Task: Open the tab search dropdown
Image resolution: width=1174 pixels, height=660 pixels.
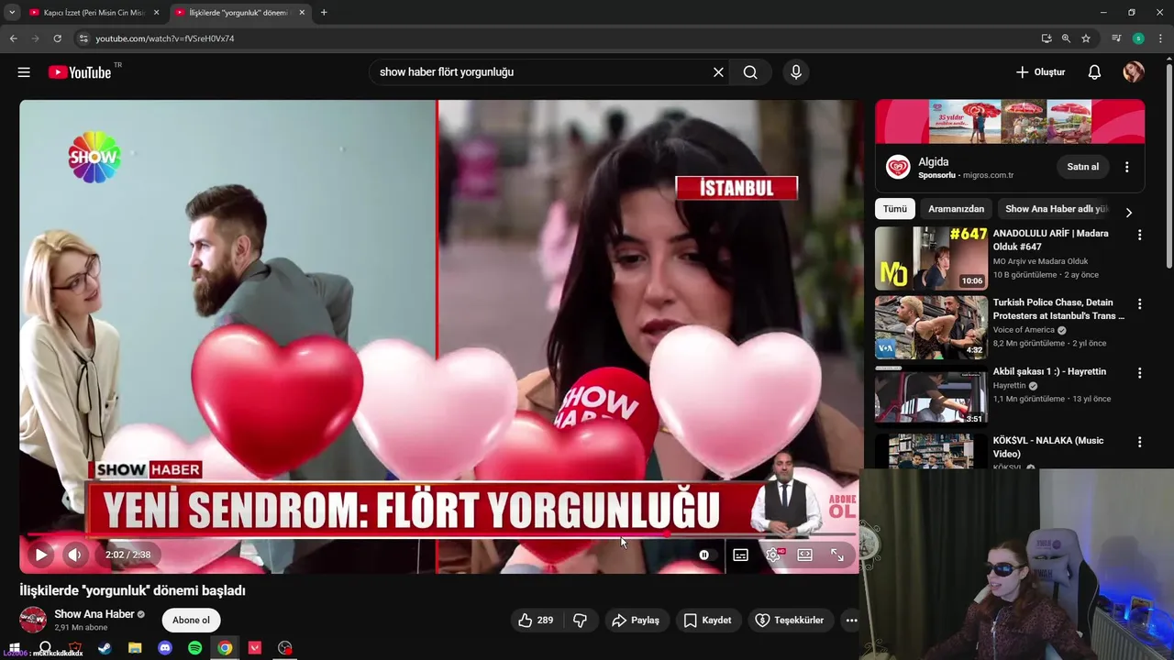Action: 12,13
